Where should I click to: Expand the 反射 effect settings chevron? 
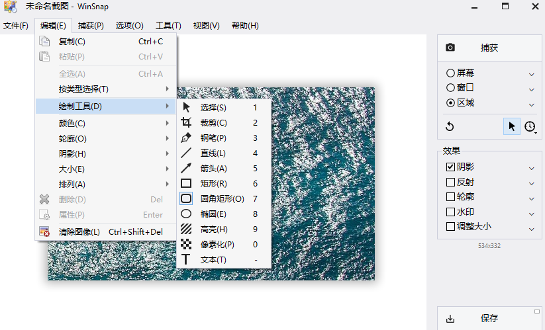(532, 184)
